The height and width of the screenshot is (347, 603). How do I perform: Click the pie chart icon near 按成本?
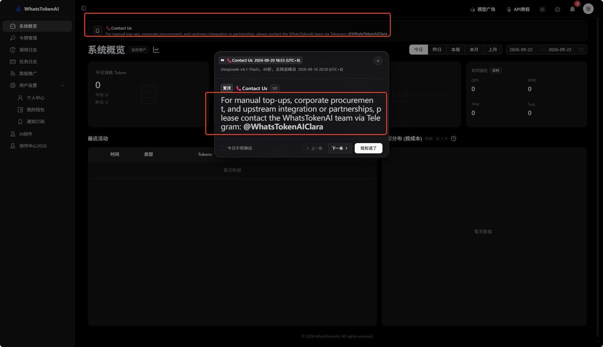(453, 138)
